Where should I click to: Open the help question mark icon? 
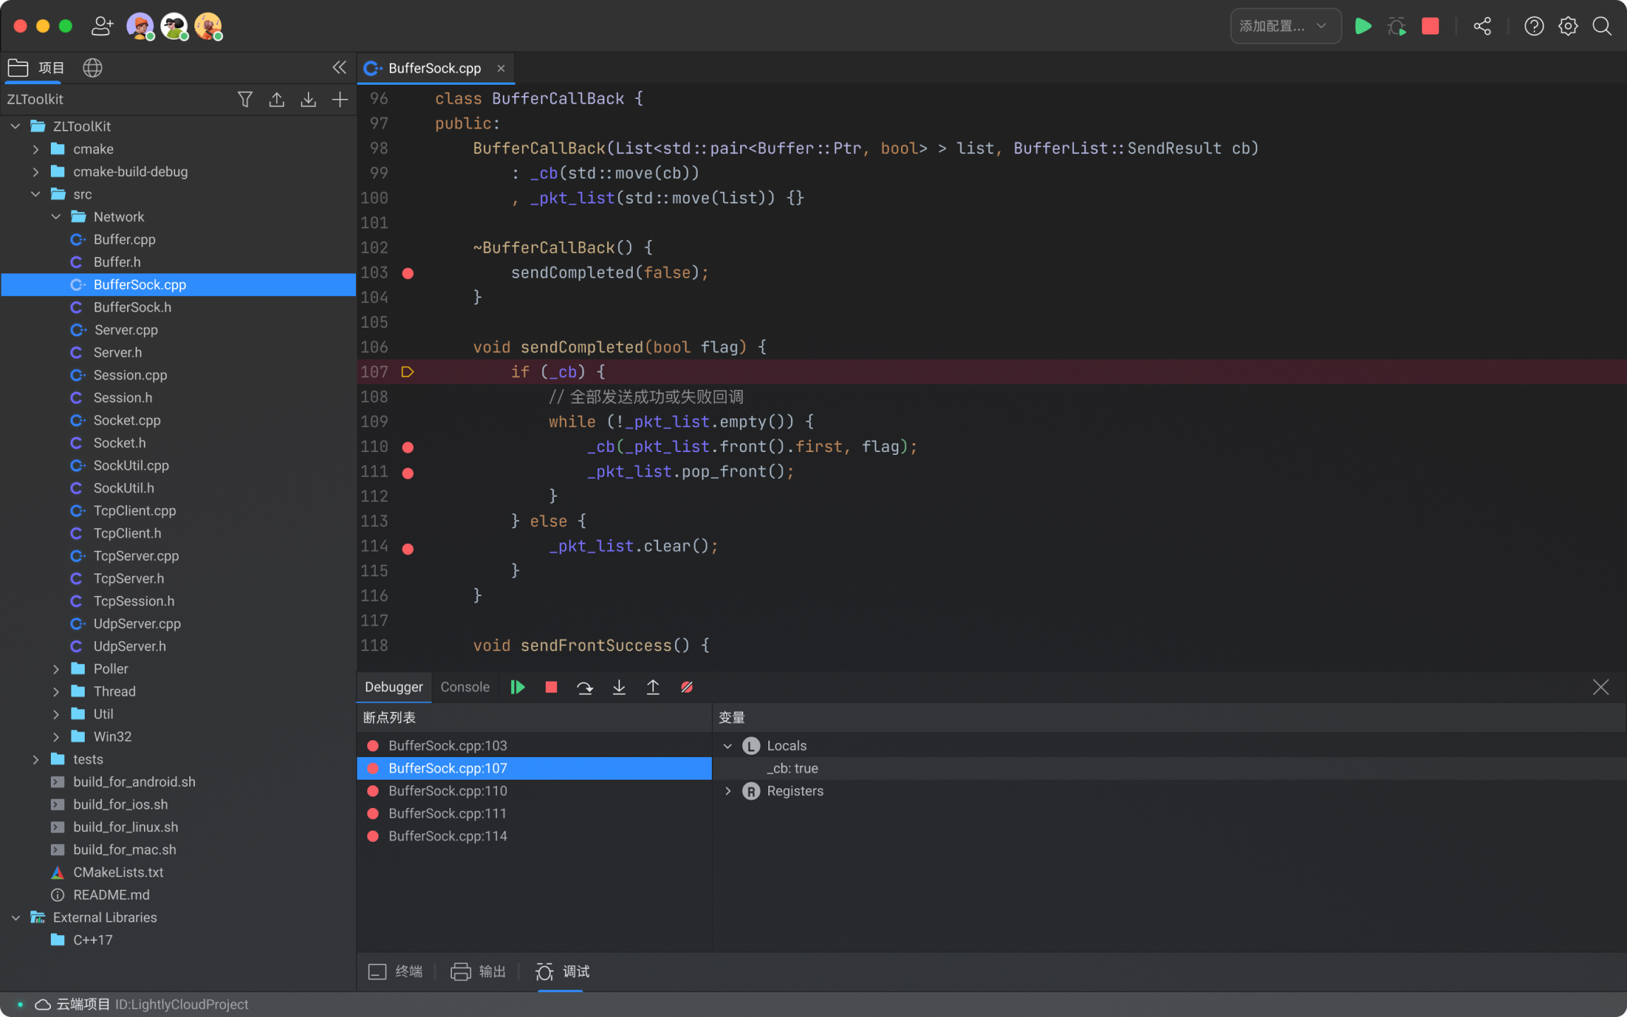[1534, 26]
